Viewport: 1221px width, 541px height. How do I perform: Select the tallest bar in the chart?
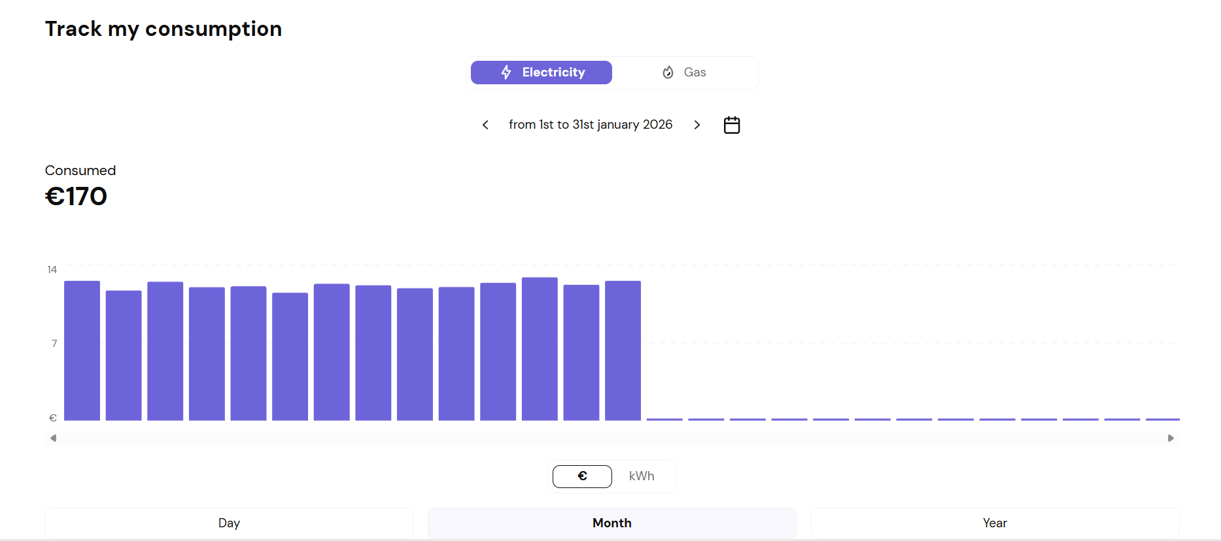pyautogui.click(x=540, y=349)
